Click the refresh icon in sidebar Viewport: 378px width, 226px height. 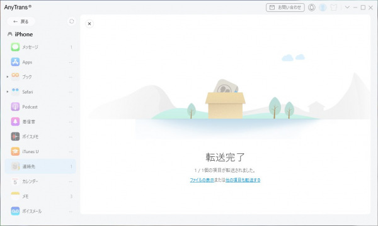pos(72,21)
